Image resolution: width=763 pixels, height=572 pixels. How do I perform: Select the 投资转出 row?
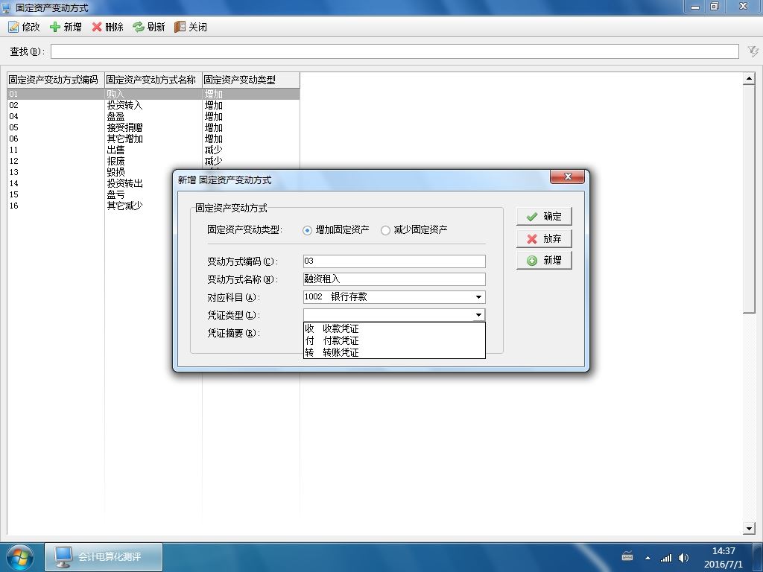tap(90, 183)
